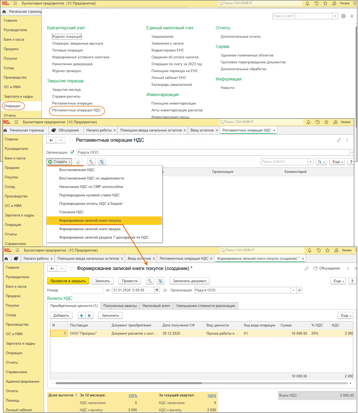Open the Закрытие месяца link

point(66,90)
